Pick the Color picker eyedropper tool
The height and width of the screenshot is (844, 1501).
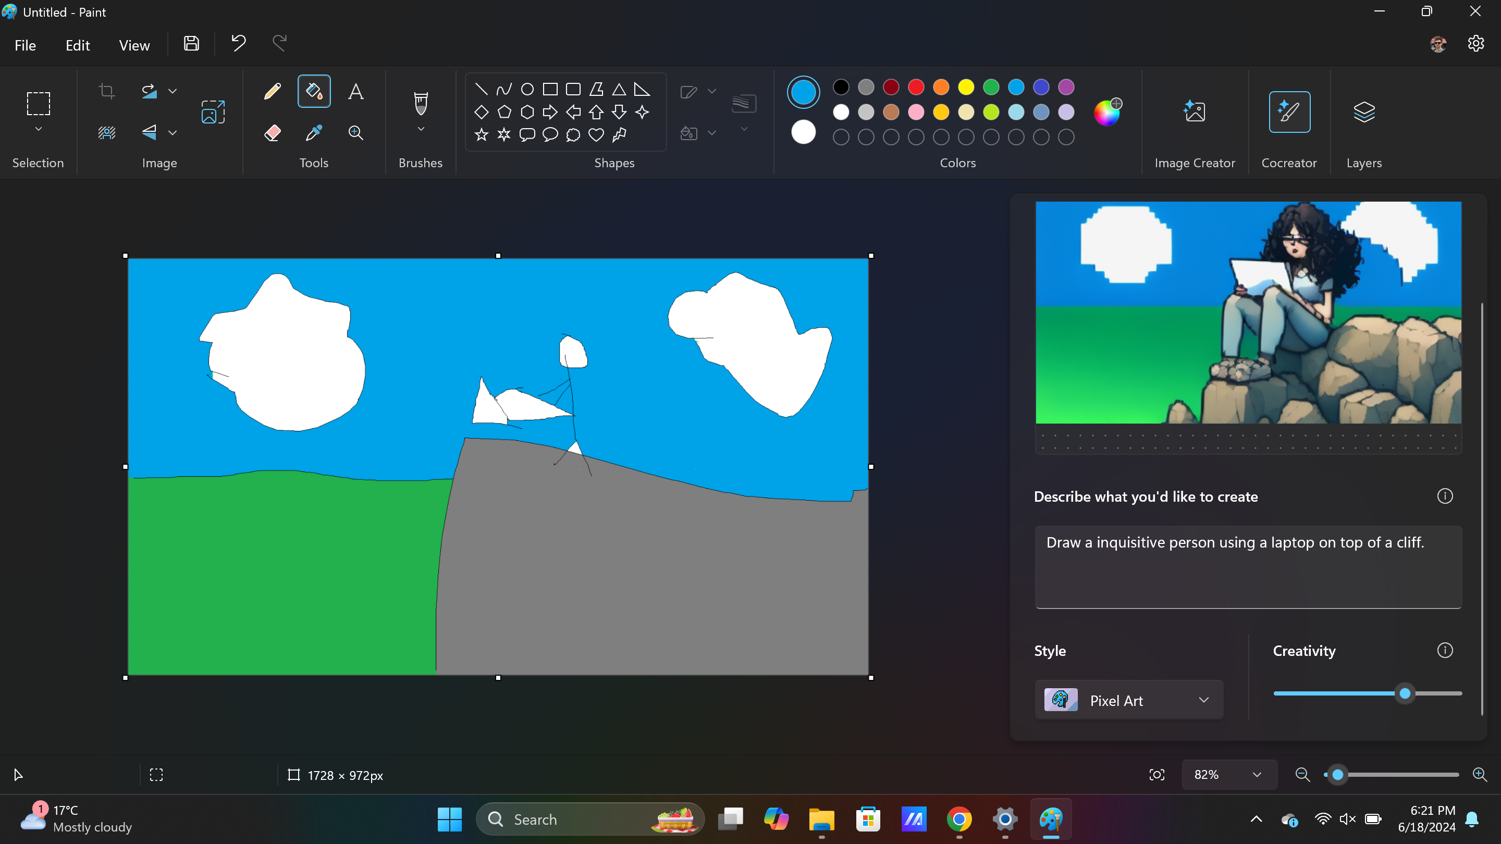tap(313, 133)
